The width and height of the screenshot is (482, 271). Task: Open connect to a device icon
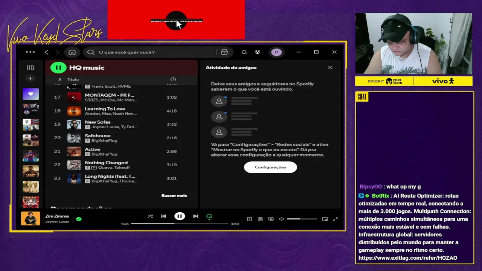coord(271,219)
